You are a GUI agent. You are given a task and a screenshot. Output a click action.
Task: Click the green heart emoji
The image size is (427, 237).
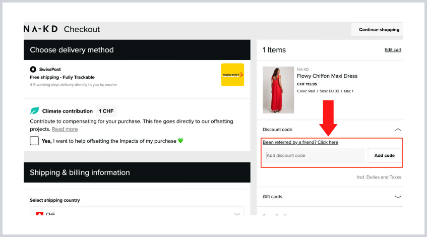[180, 141]
